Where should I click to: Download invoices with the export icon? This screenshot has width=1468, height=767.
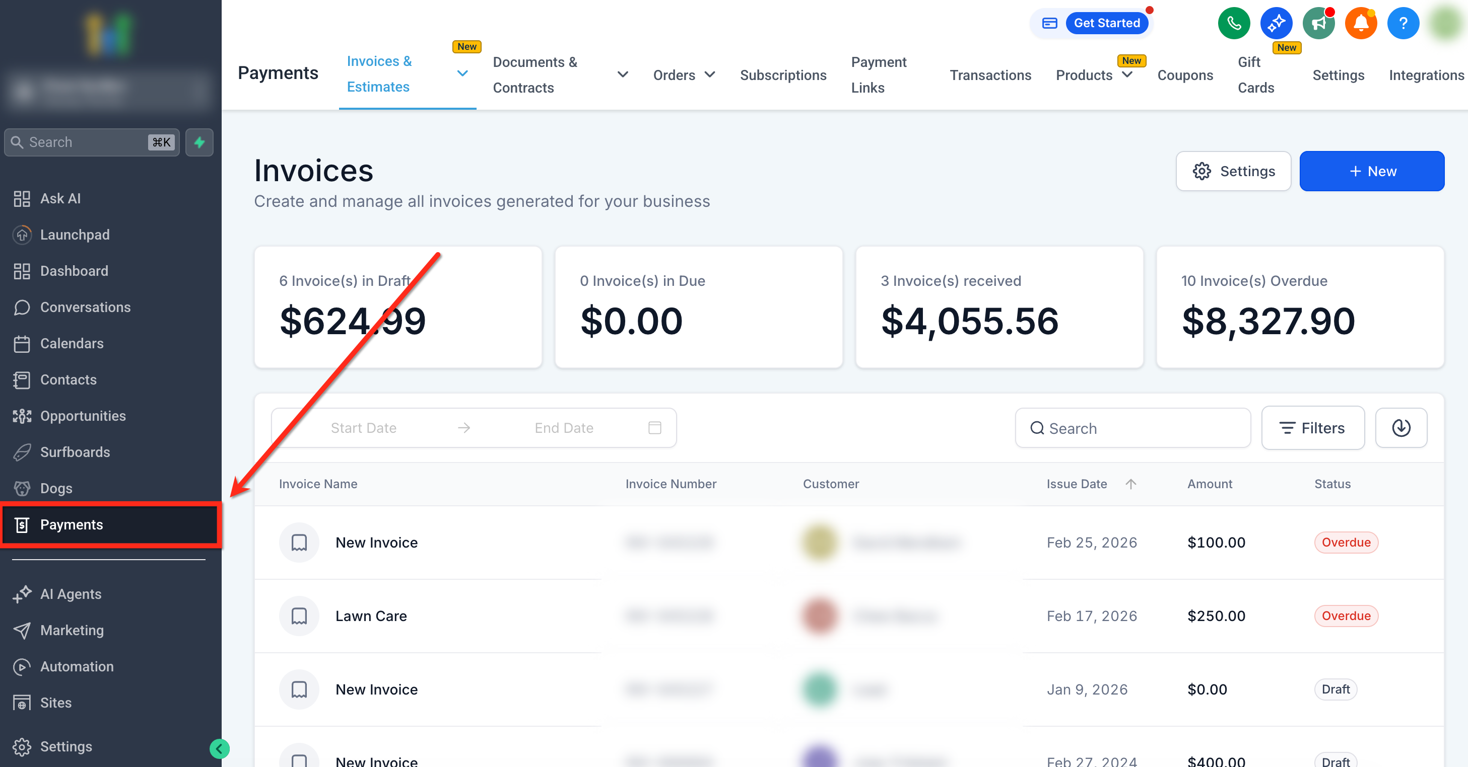[x=1401, y=428]
